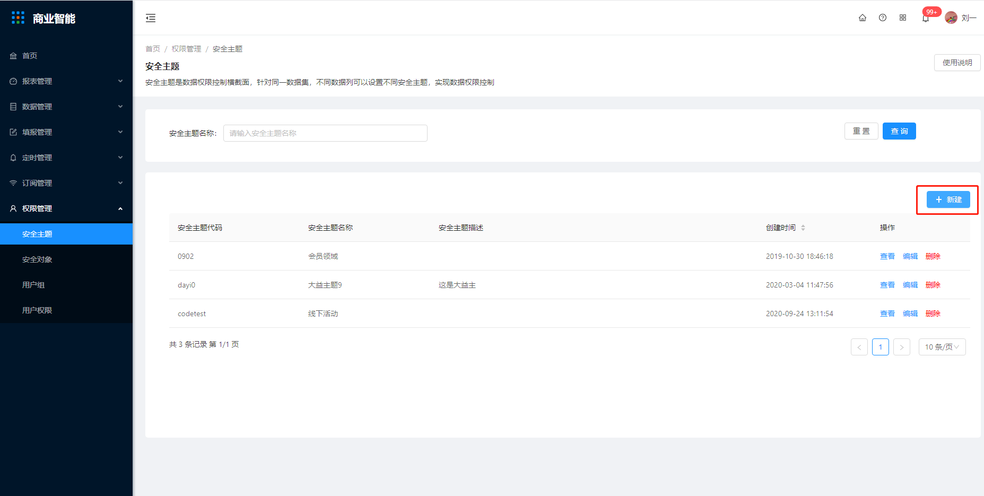Click the 大益主题9 name cell
984x496 pixels.
[x=325, y=285]
